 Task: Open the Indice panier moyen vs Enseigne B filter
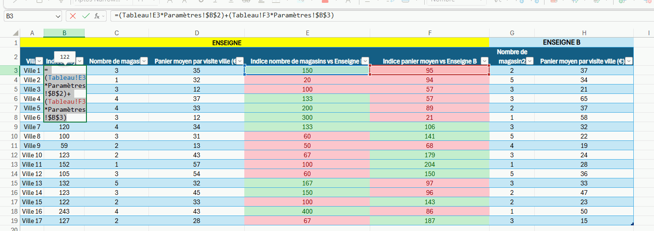click(484, 61)
